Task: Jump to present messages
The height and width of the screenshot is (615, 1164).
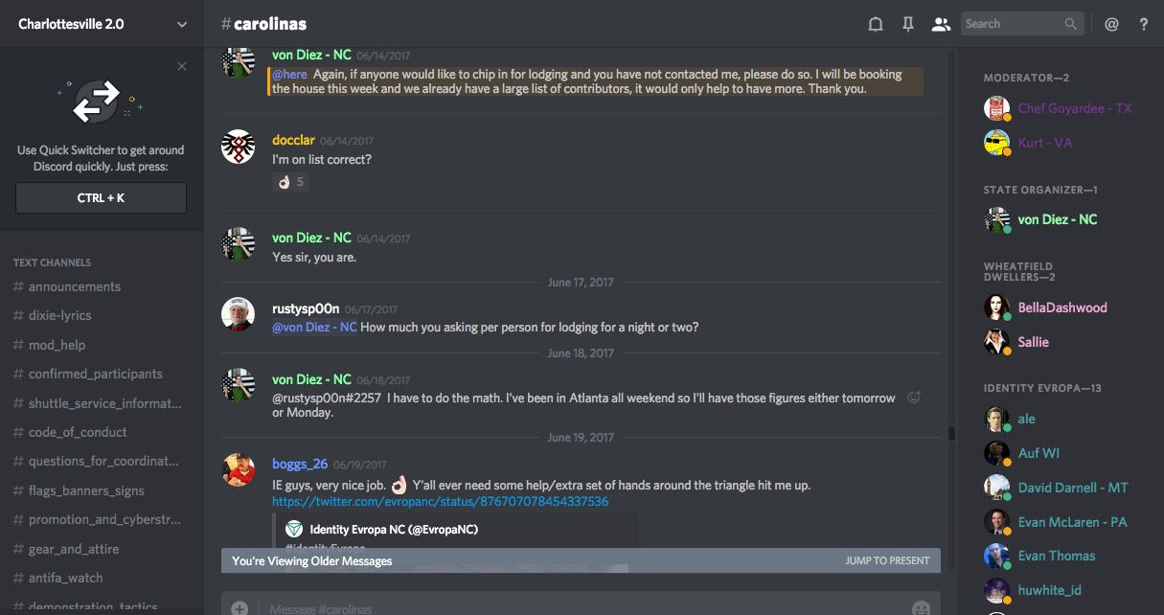Action: coord(887,560)
